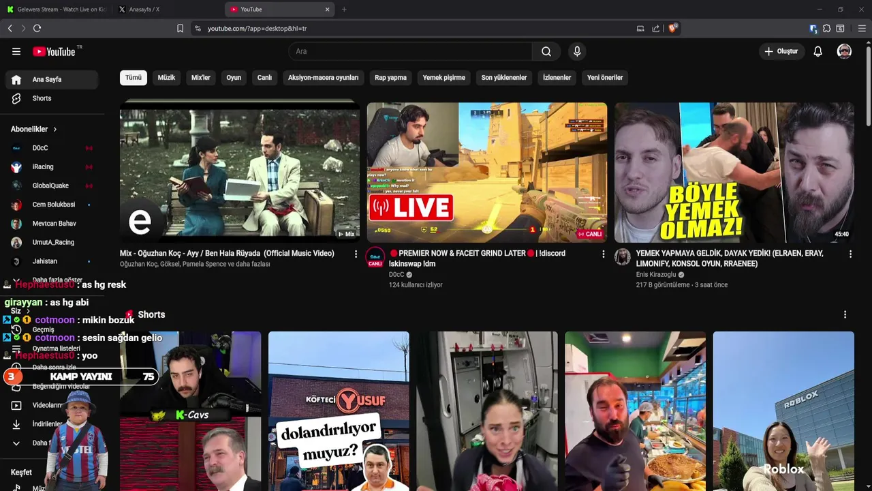Image resolution: width=872 pixels, height=491 pixels.
Task: Click the magnifier search button
Action: click(546, 51)
